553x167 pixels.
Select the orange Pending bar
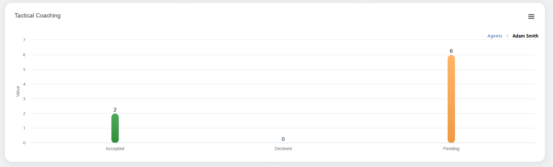451,99
